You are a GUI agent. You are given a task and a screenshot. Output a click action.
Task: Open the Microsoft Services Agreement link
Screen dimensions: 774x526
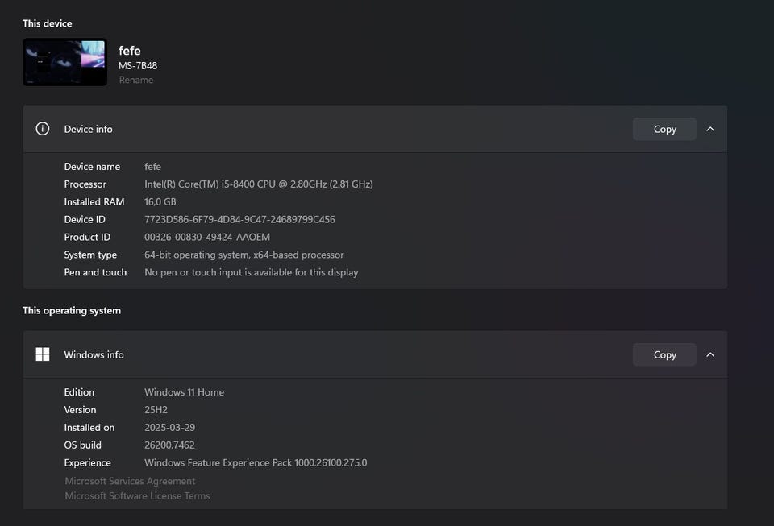coord(130,481)
